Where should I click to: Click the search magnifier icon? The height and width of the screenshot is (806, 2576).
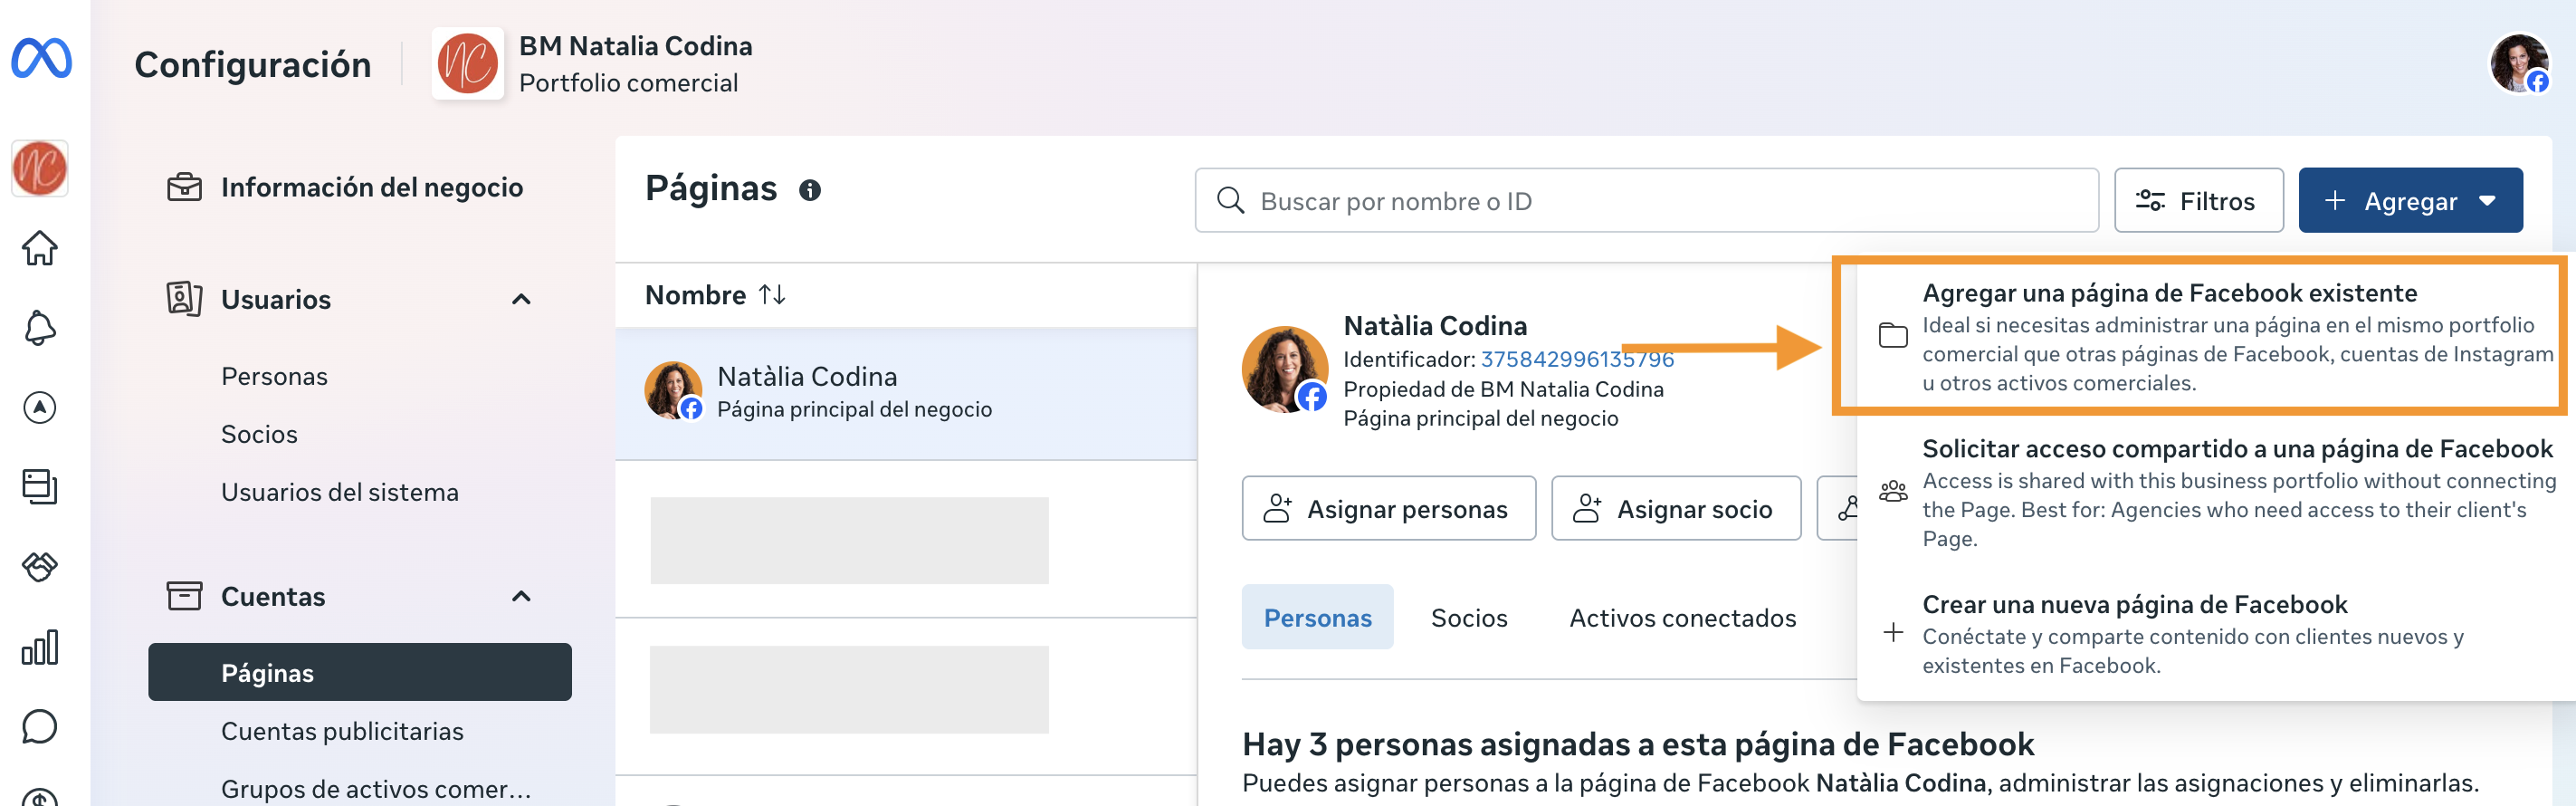pos(1230,201)
